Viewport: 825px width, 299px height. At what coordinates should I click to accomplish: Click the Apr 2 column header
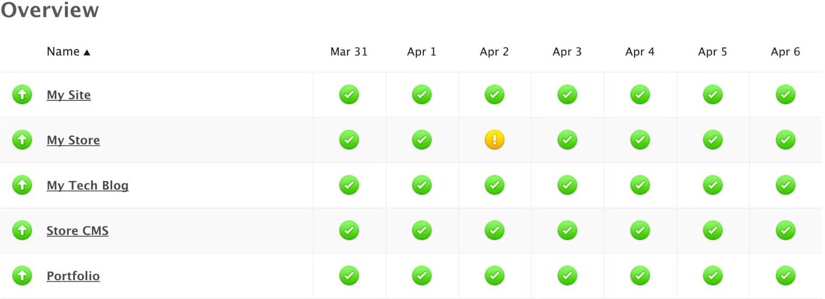tap(494, 52)
